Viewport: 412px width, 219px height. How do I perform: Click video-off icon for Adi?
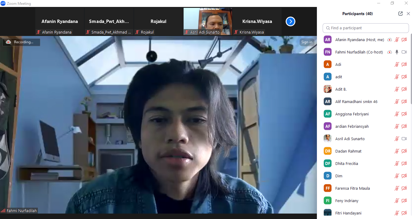pos(404,64)
